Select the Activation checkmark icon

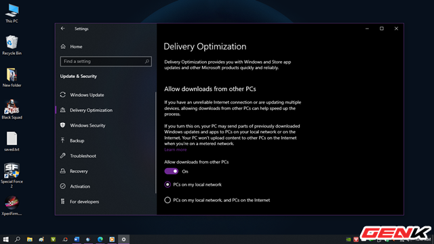(63, 186)
